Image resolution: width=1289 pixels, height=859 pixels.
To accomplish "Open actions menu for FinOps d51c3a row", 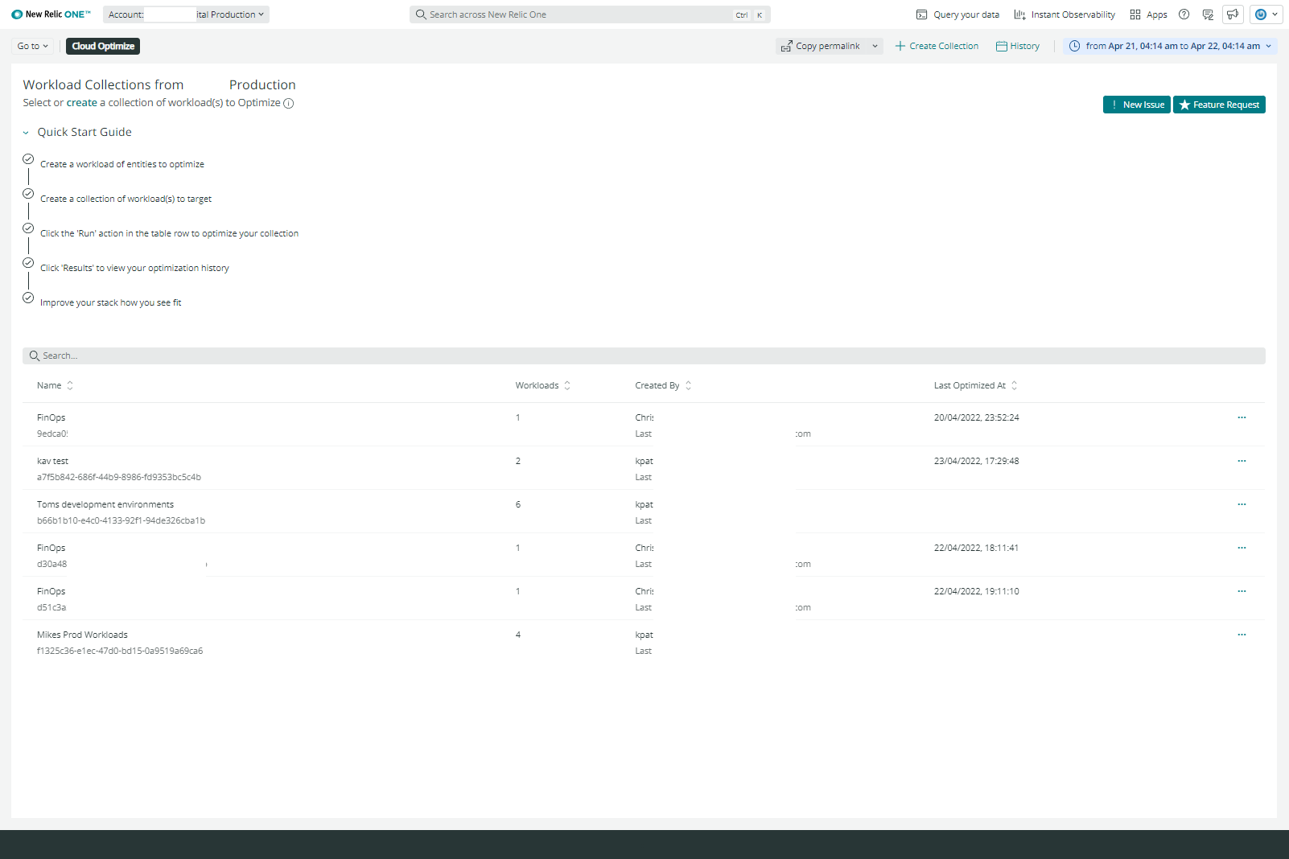I will pyautogui.click(x=1242, y=591).
